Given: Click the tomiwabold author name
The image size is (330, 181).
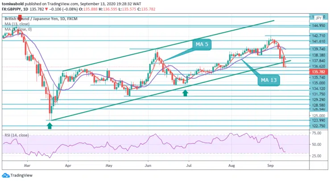Looking at the screenshot, I should pos(15,3).
